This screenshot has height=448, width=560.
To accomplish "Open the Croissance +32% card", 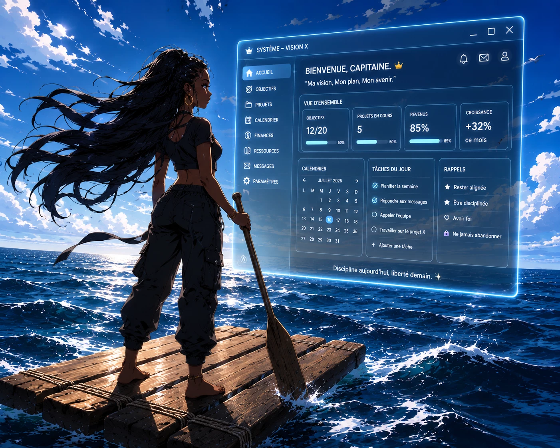I will pos(484,126).
